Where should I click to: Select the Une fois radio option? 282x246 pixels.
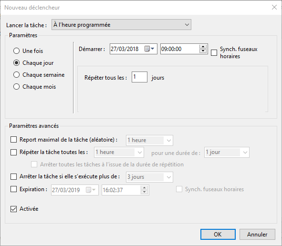click(16, 51)
